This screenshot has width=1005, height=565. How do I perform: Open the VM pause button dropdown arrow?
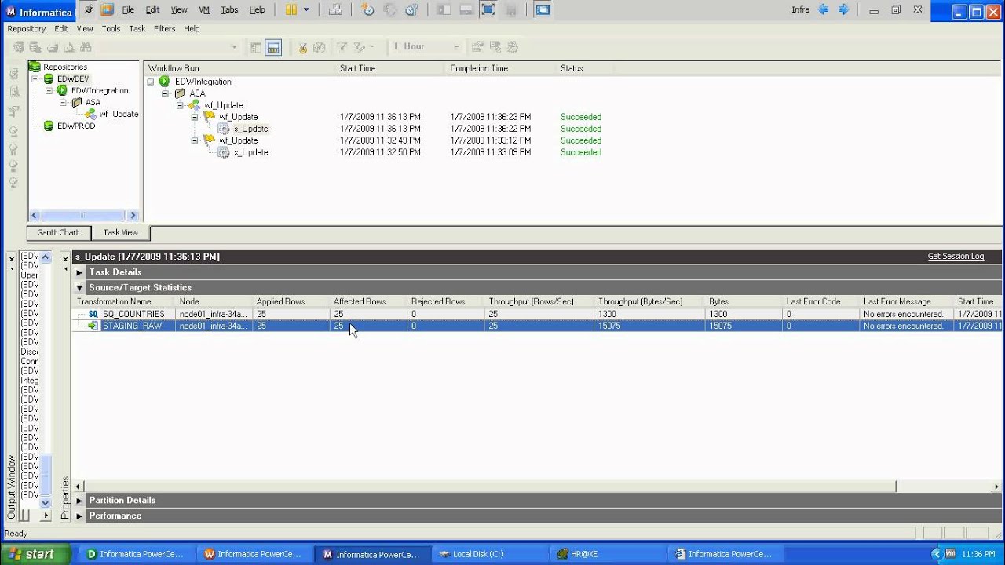click(306, 10)
